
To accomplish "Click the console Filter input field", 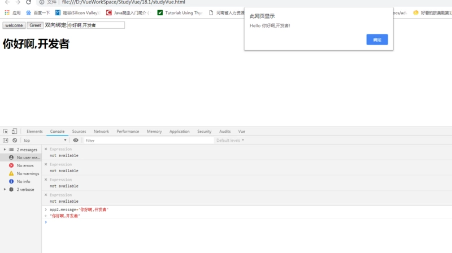I will pos(148,141).
